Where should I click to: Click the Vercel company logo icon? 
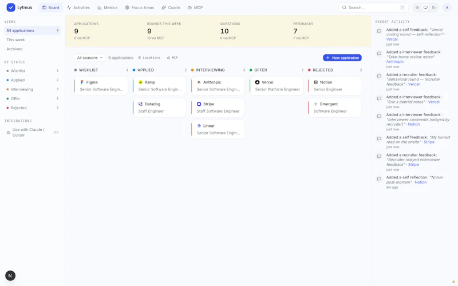pyautogui.click(x=257, y=82)
